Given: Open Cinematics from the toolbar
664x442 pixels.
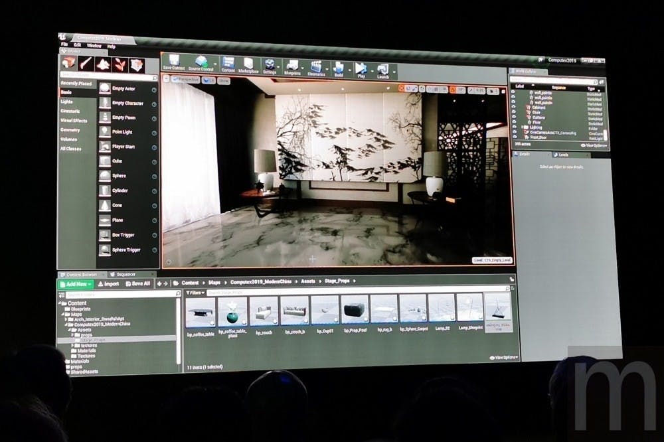Looking at the screenshot, I should pos(315,66).
